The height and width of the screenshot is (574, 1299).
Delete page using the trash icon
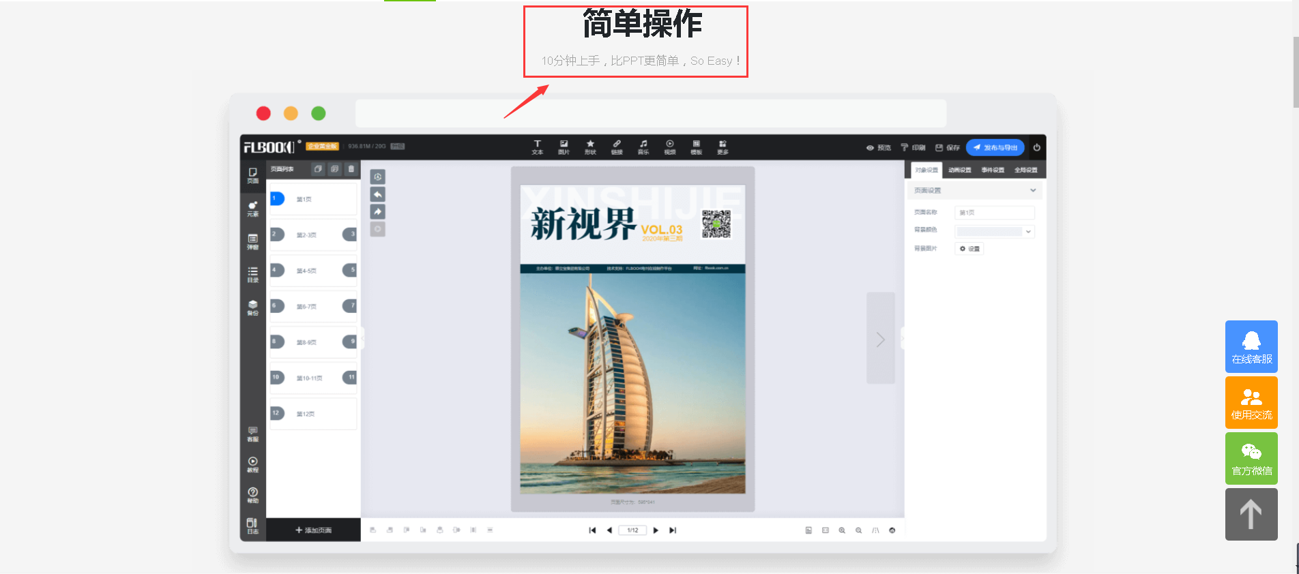pos(351,169)
